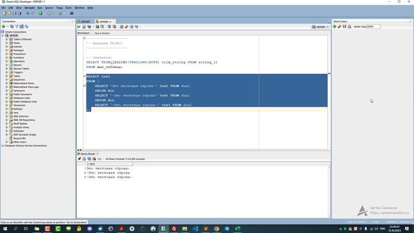The image size is (414, 233).
Task: Open the Navigate menu
Action: 29,8
